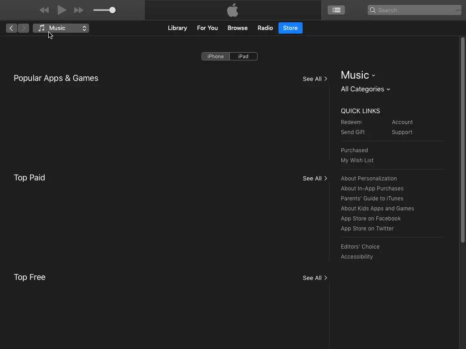Open the Purchased link

coord(354,150)
